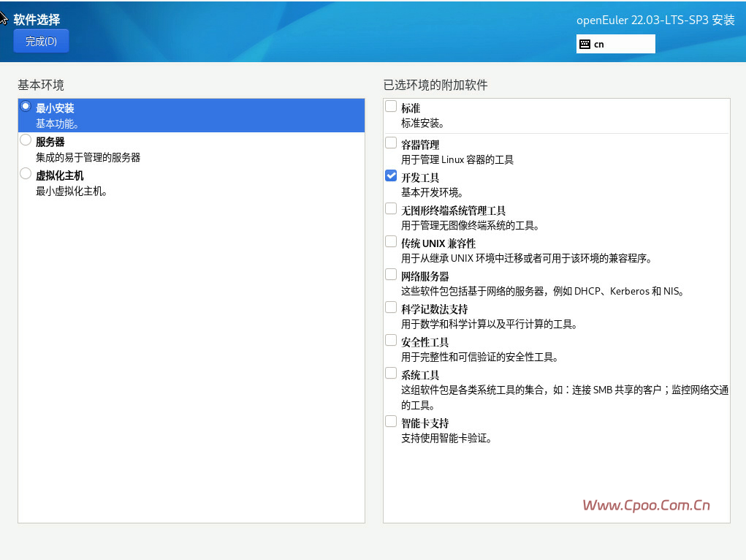Image resolution: width=746 pixels, height=560 pixels.
Task: Uncheck the 开发工具 checkbox
Action: point(391,175)
